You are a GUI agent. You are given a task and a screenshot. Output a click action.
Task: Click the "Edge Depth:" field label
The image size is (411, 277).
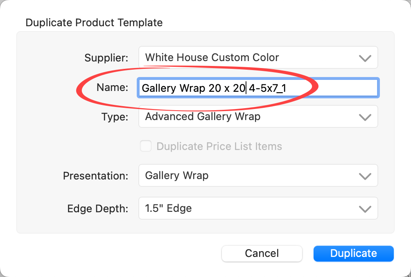(x=97, y=209)
